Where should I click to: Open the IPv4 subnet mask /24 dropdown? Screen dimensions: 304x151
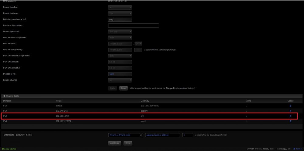tap(138, 44)
